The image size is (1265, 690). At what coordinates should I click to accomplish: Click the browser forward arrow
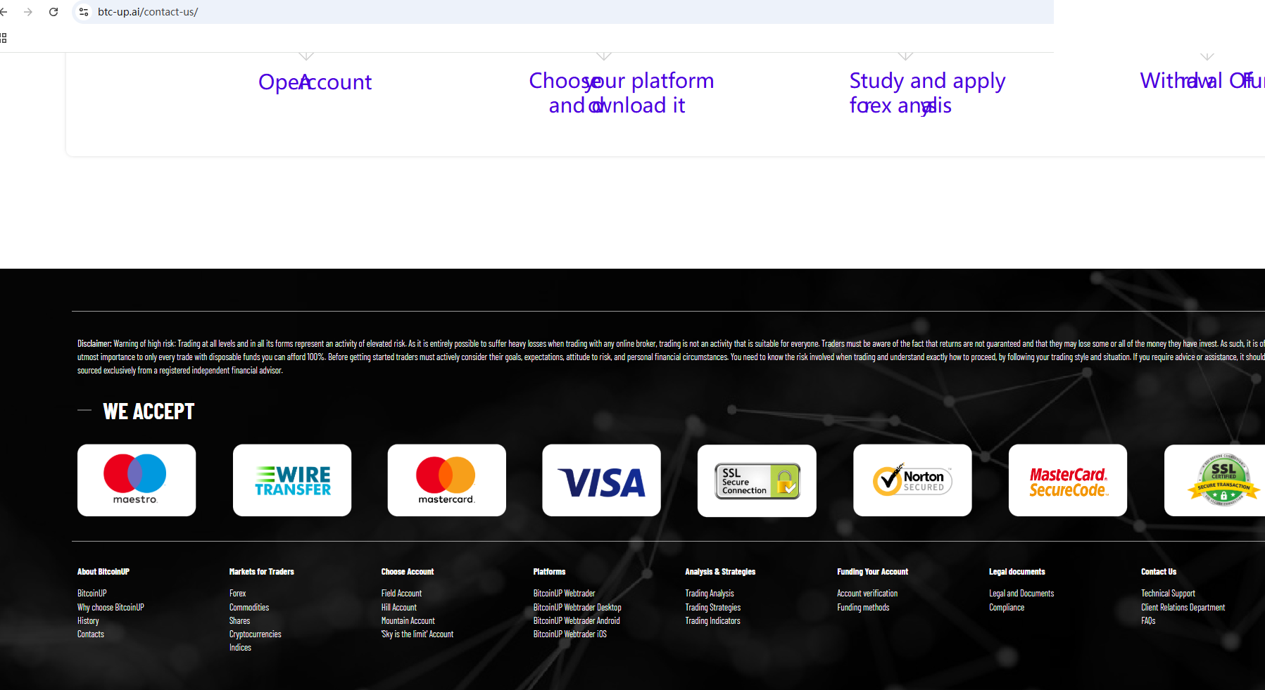point(28,12)
